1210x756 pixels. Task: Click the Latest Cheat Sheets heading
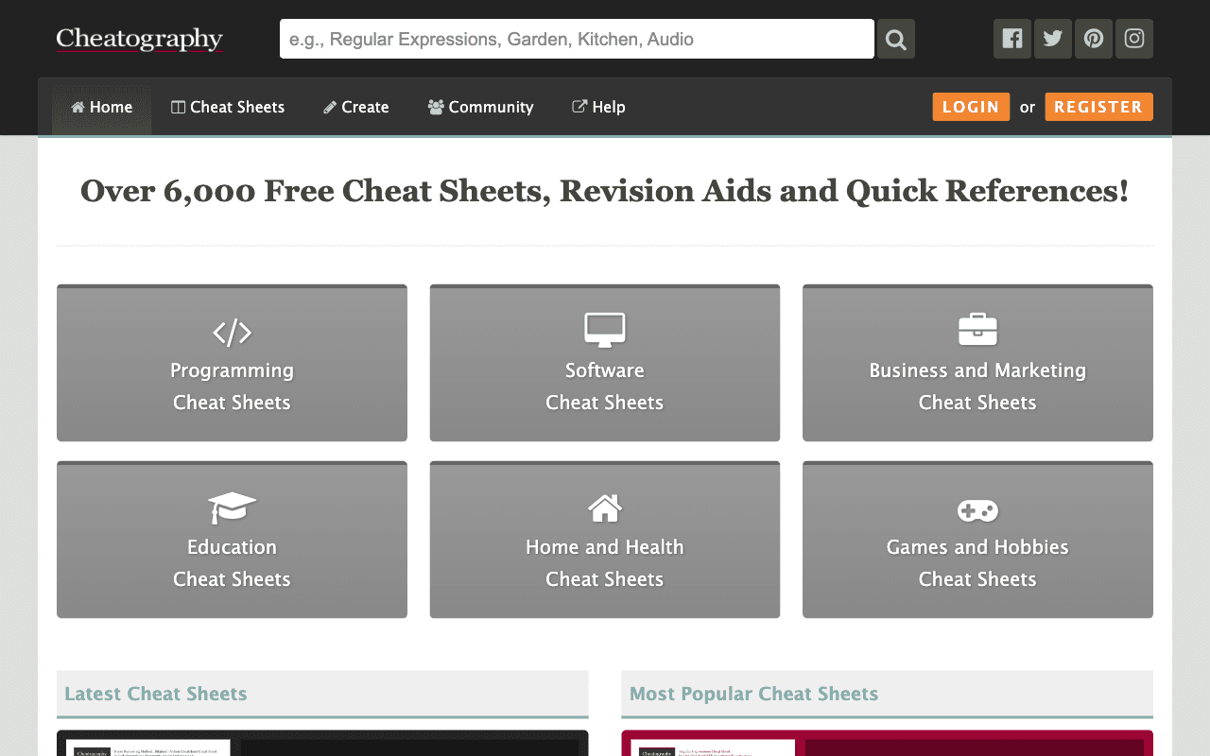[x=156, y=694]
